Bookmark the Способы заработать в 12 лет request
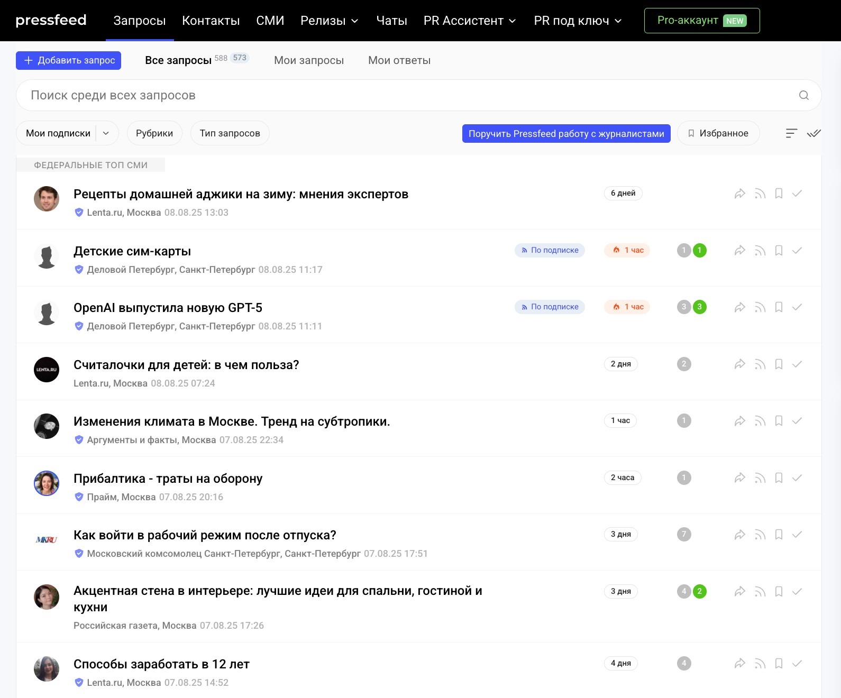841x698 pixels. pyautogui.click(x=779, y=664)
